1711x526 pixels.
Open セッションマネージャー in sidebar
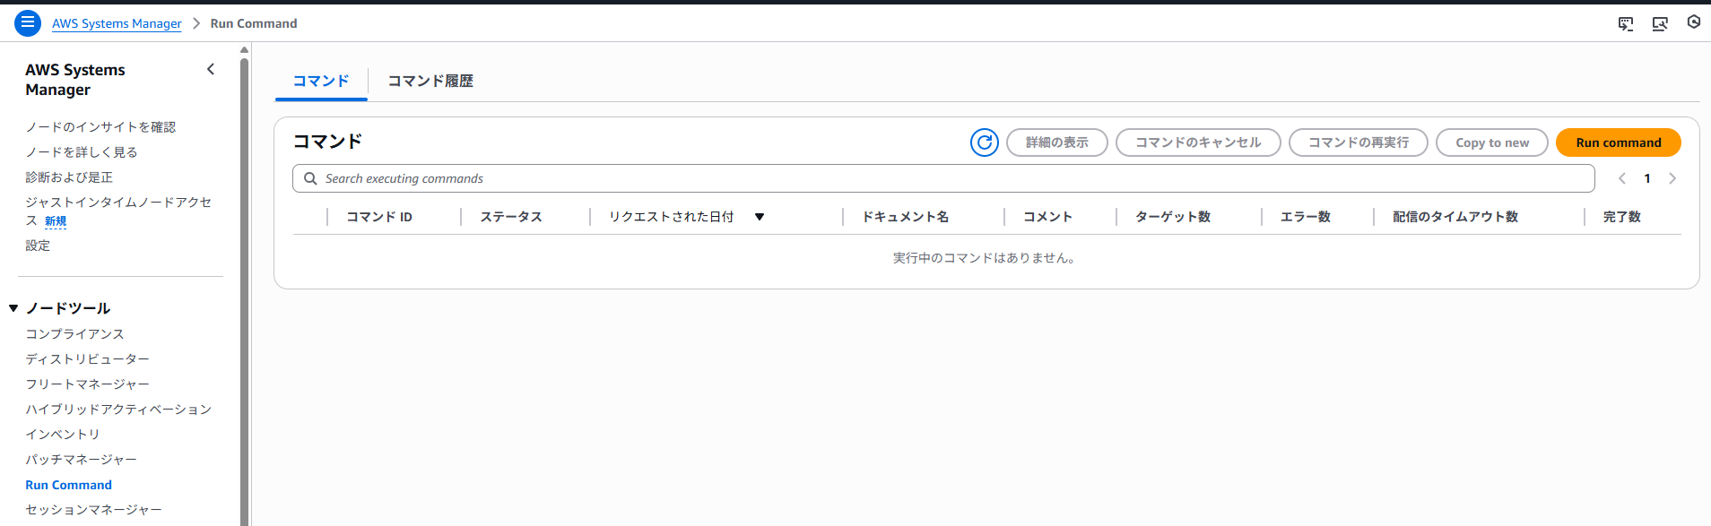coord(93,510)
